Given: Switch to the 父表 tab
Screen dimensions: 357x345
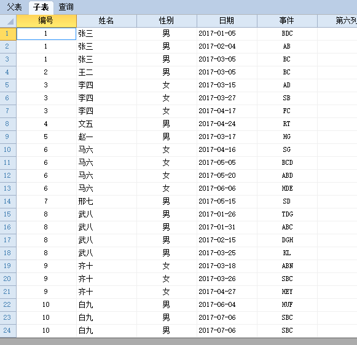Looking at the screenshot, I should (14, 7).
